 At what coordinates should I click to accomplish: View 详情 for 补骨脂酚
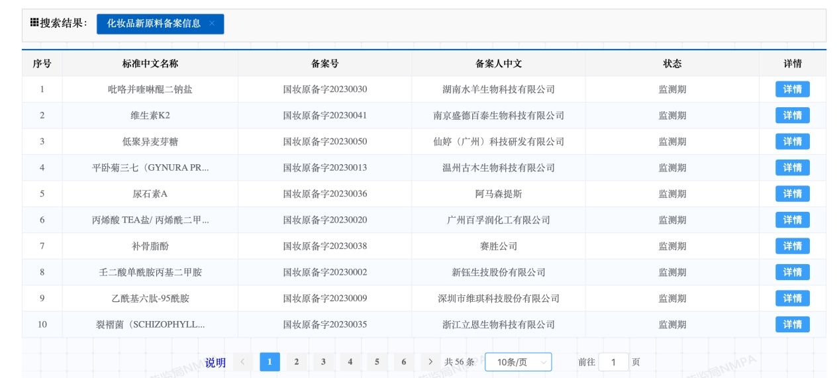[x=792, y=246]
